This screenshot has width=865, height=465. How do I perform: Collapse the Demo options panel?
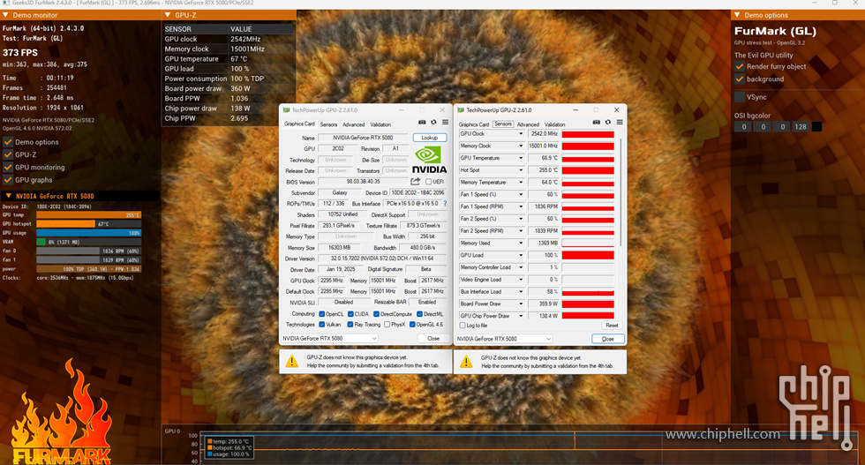[x=737, y=15]
